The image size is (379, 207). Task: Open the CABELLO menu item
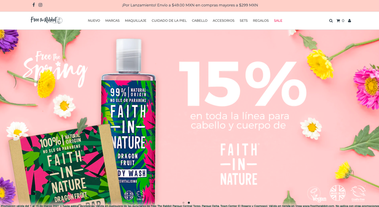coord(200,21)
